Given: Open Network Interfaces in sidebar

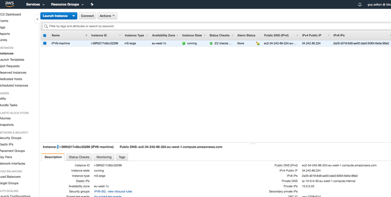Looking at the screenshot, I should pos(12,164).
